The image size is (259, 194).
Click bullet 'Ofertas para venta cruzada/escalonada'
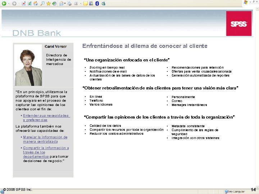click(201, 71)
